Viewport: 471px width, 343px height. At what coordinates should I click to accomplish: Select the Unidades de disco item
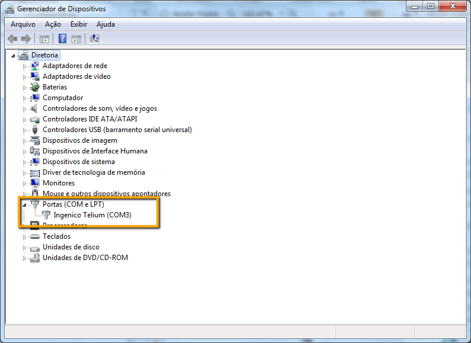point(71,247)
